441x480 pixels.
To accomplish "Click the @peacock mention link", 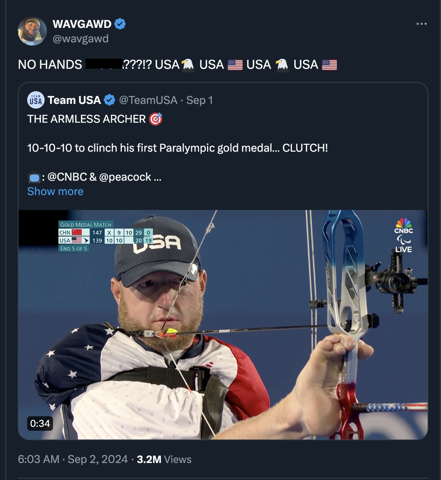I will [126, 177].
